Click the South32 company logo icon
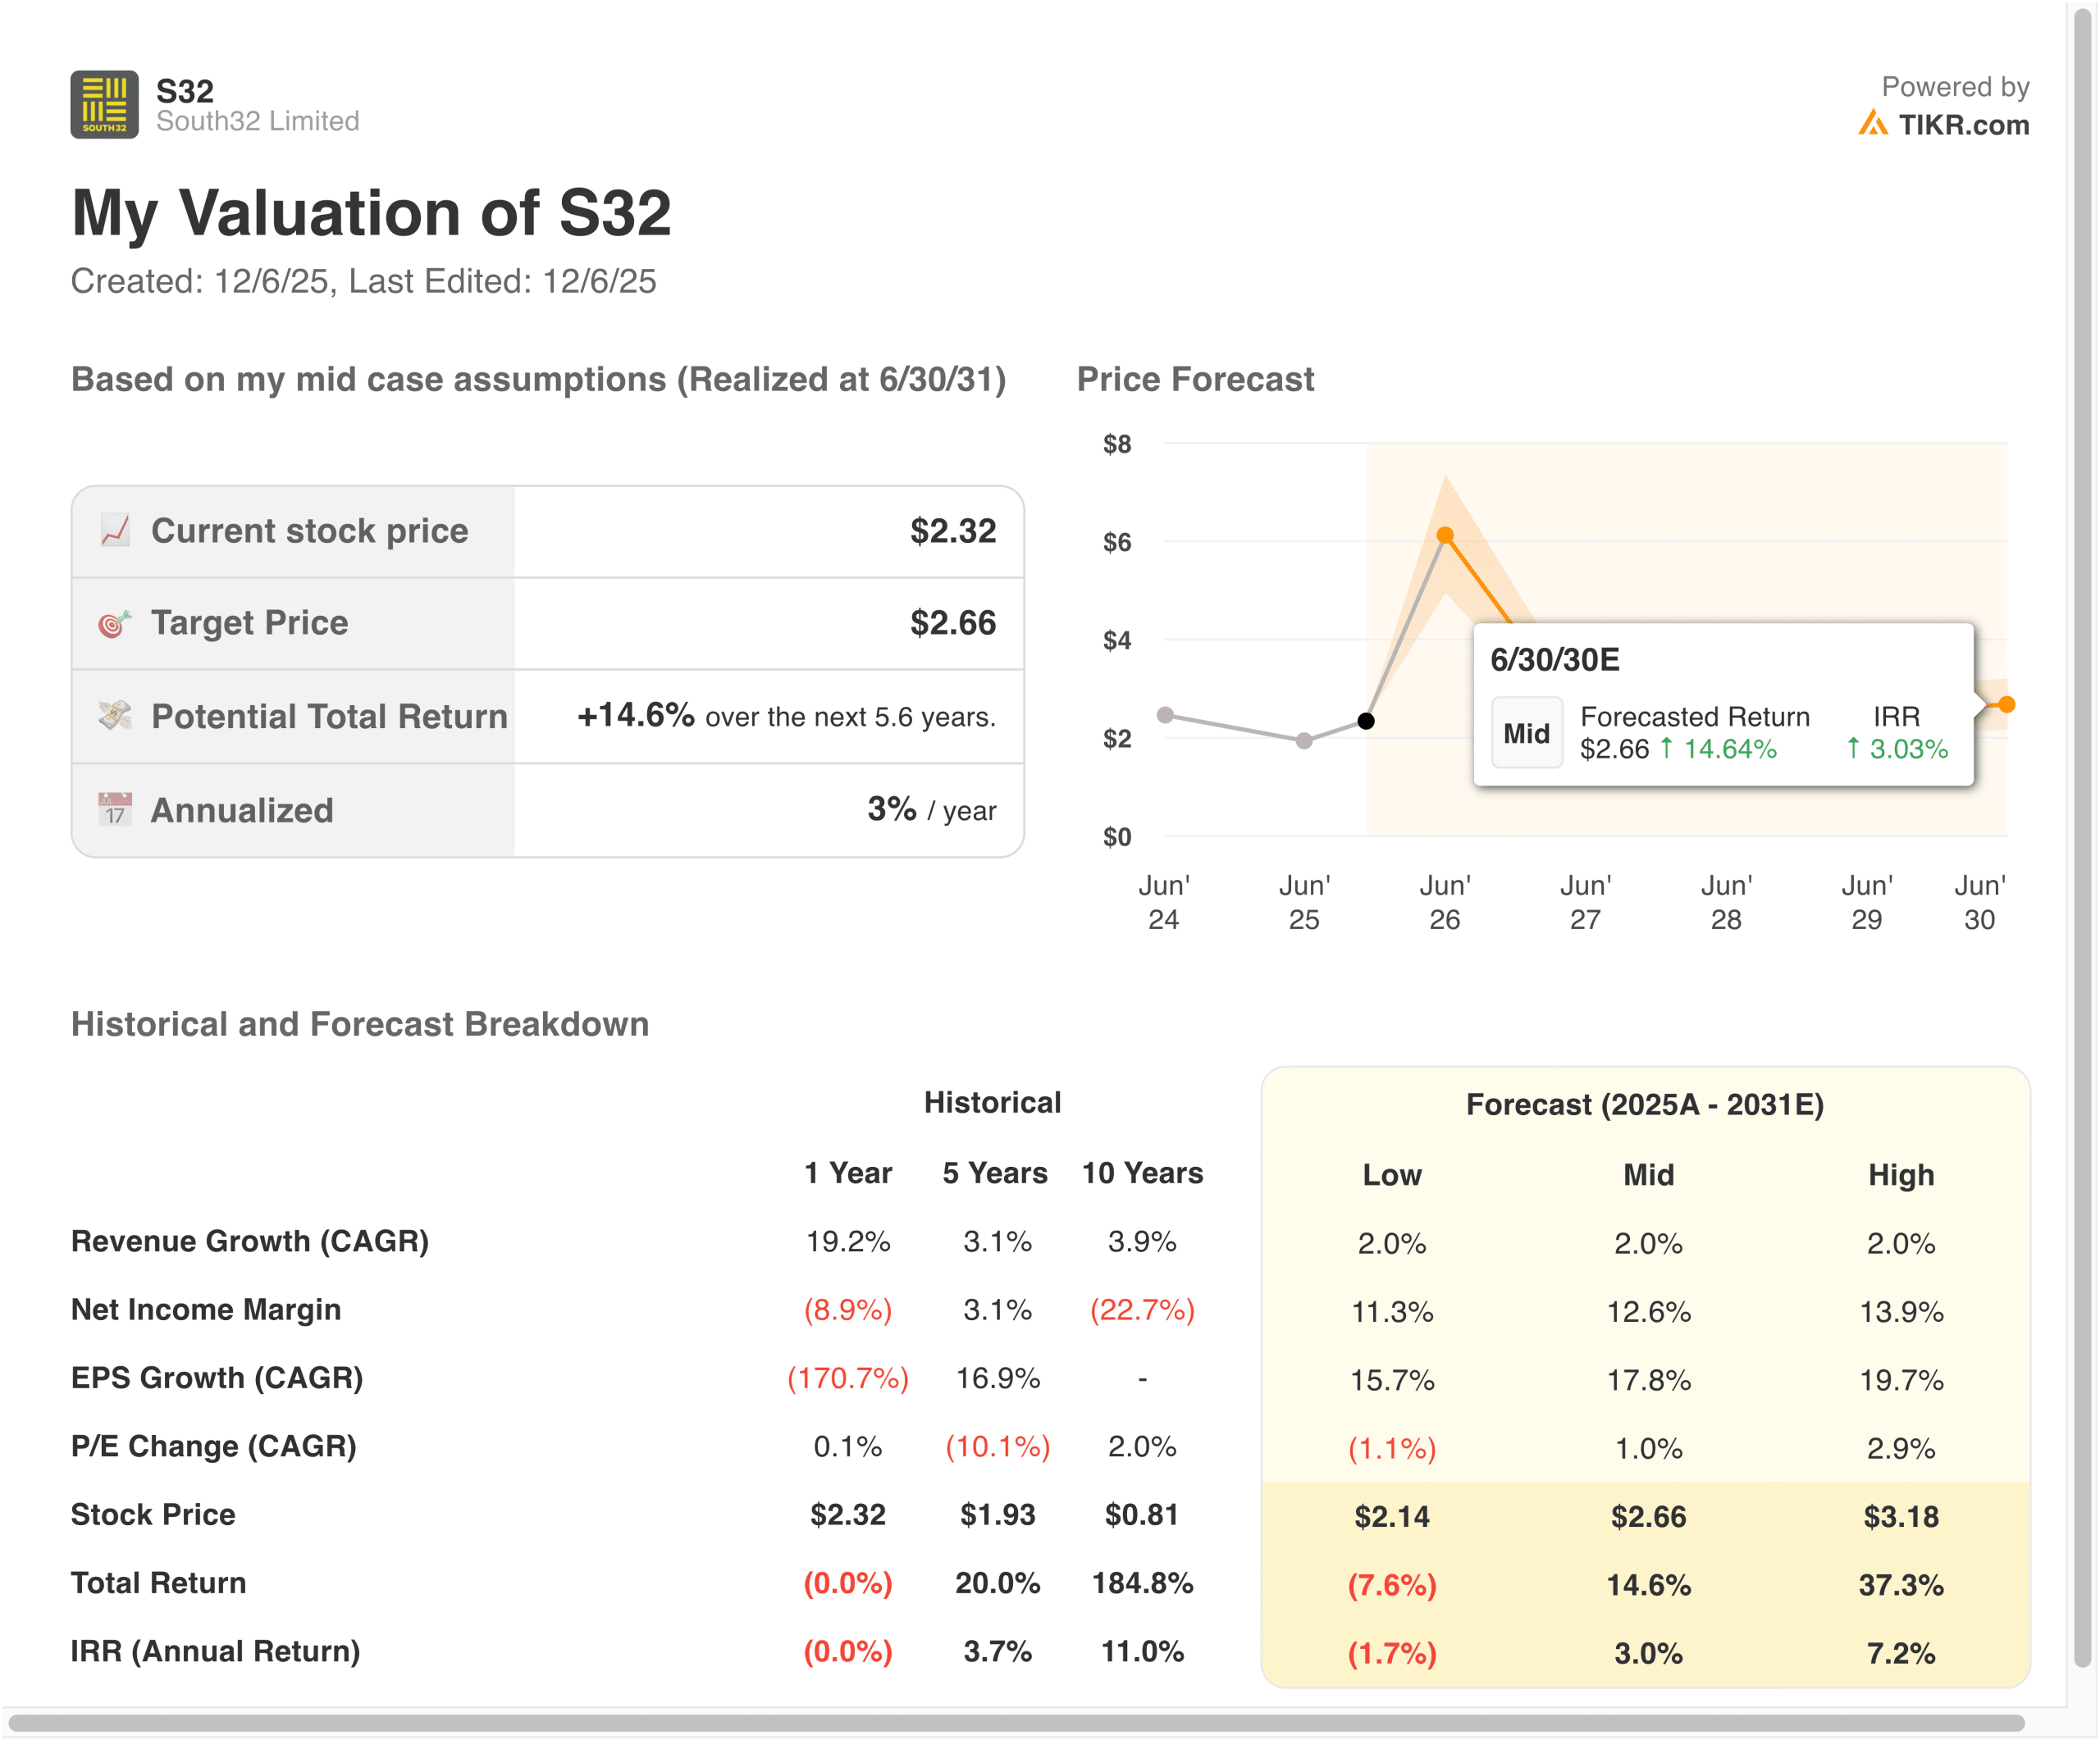This screenshot has height=1740, width=2100. [104, 105]
